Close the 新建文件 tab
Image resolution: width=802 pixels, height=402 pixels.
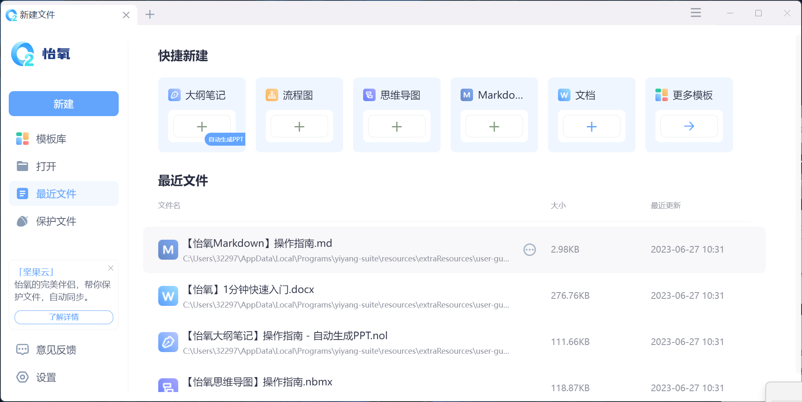[126, 15]
